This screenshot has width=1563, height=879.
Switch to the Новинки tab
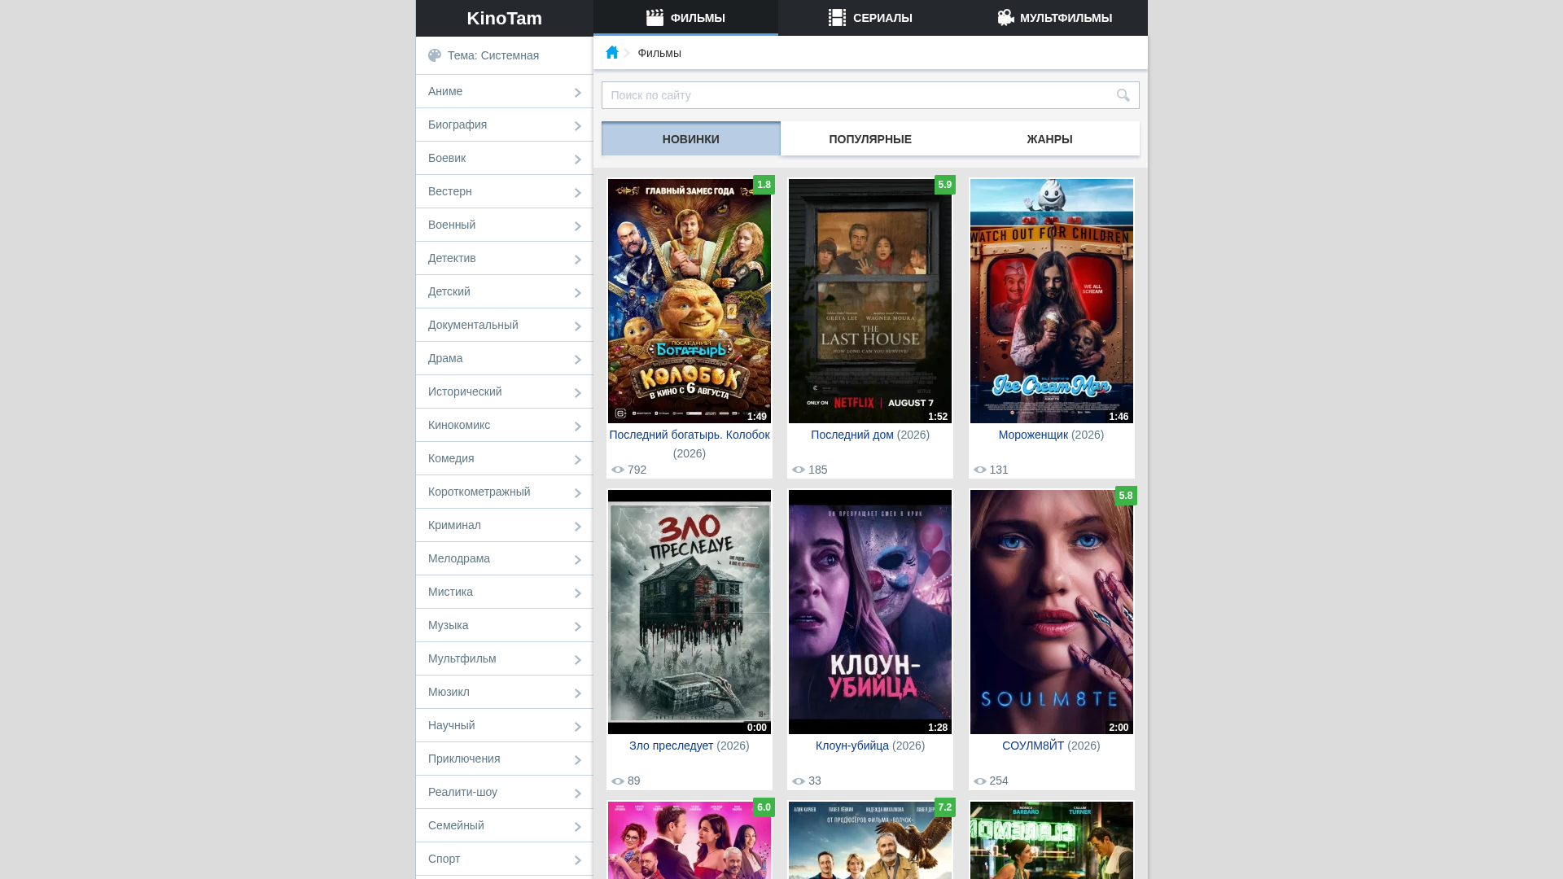pyautogui.click(x=691, y=139)
